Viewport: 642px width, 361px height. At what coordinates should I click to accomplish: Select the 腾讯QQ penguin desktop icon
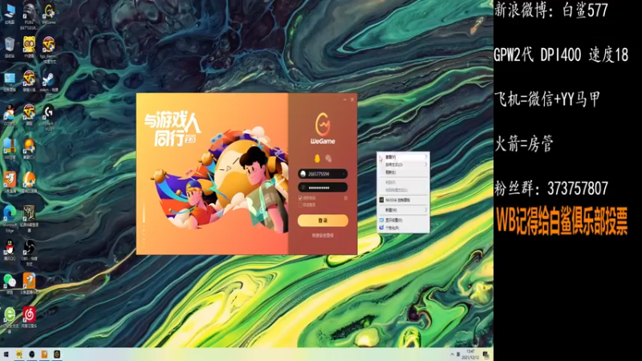pyautogui.click(x=10, y=249)
